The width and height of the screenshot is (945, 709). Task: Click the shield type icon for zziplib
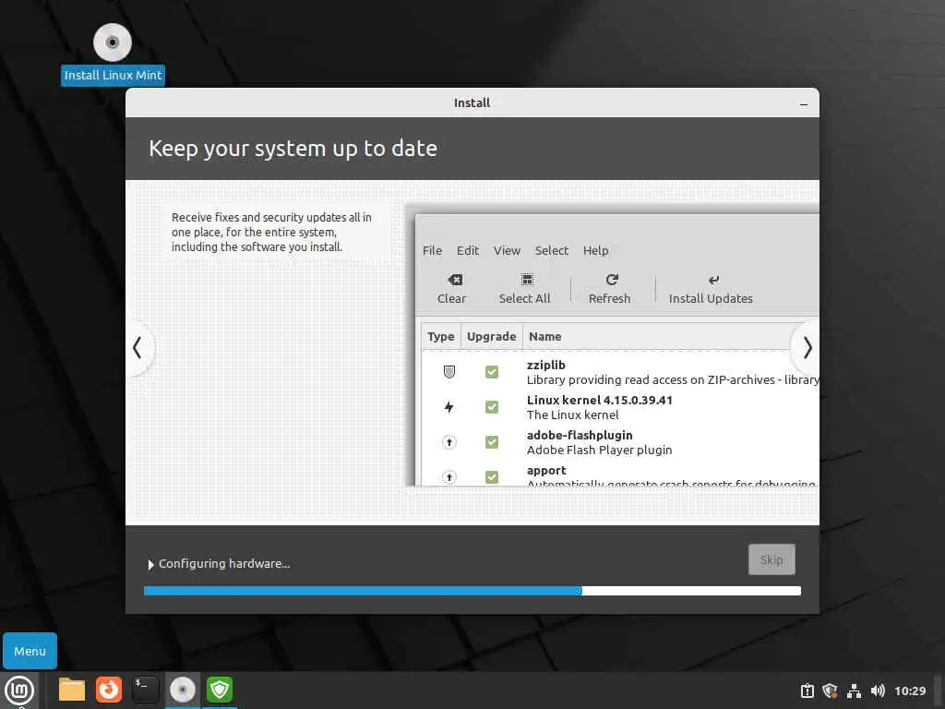click(449, 372)
